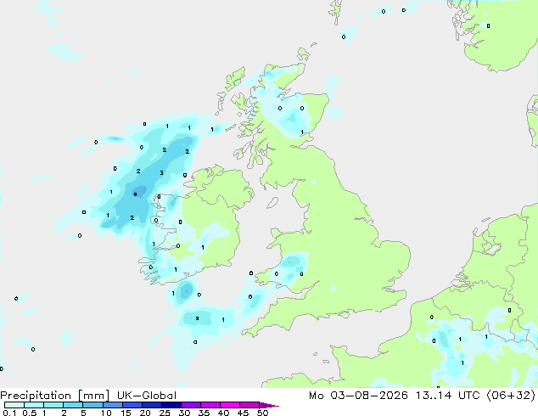Viewport: 538px width, 416px height.
Task: Click the '35' legend scale value
Action: pyautogui.click(x=204, y=413)
